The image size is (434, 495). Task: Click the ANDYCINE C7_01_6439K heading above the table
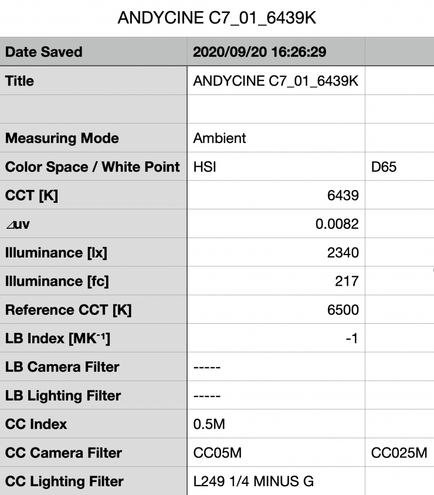coord(217,18)
